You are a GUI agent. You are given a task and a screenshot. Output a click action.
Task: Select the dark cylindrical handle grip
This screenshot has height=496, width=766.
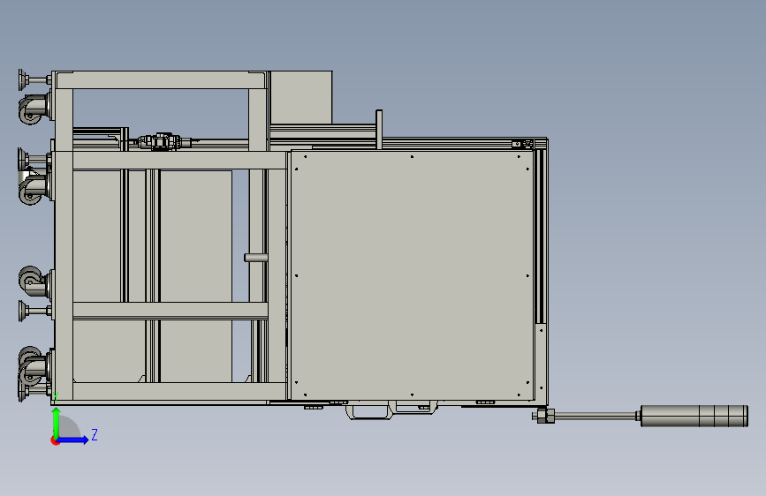click(694, 416)
